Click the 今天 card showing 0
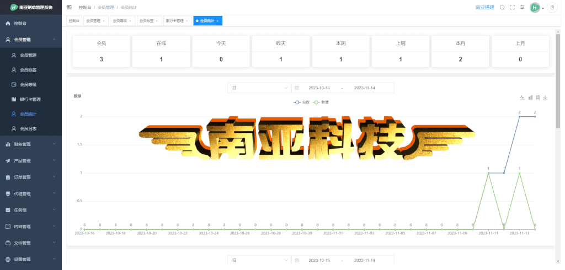Viewport: 565px width, 270px height. pyautogui.click(x=221, y=51)
